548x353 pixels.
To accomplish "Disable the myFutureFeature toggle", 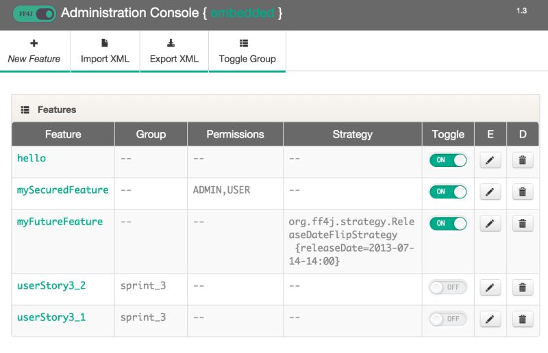I will (448, 224).
